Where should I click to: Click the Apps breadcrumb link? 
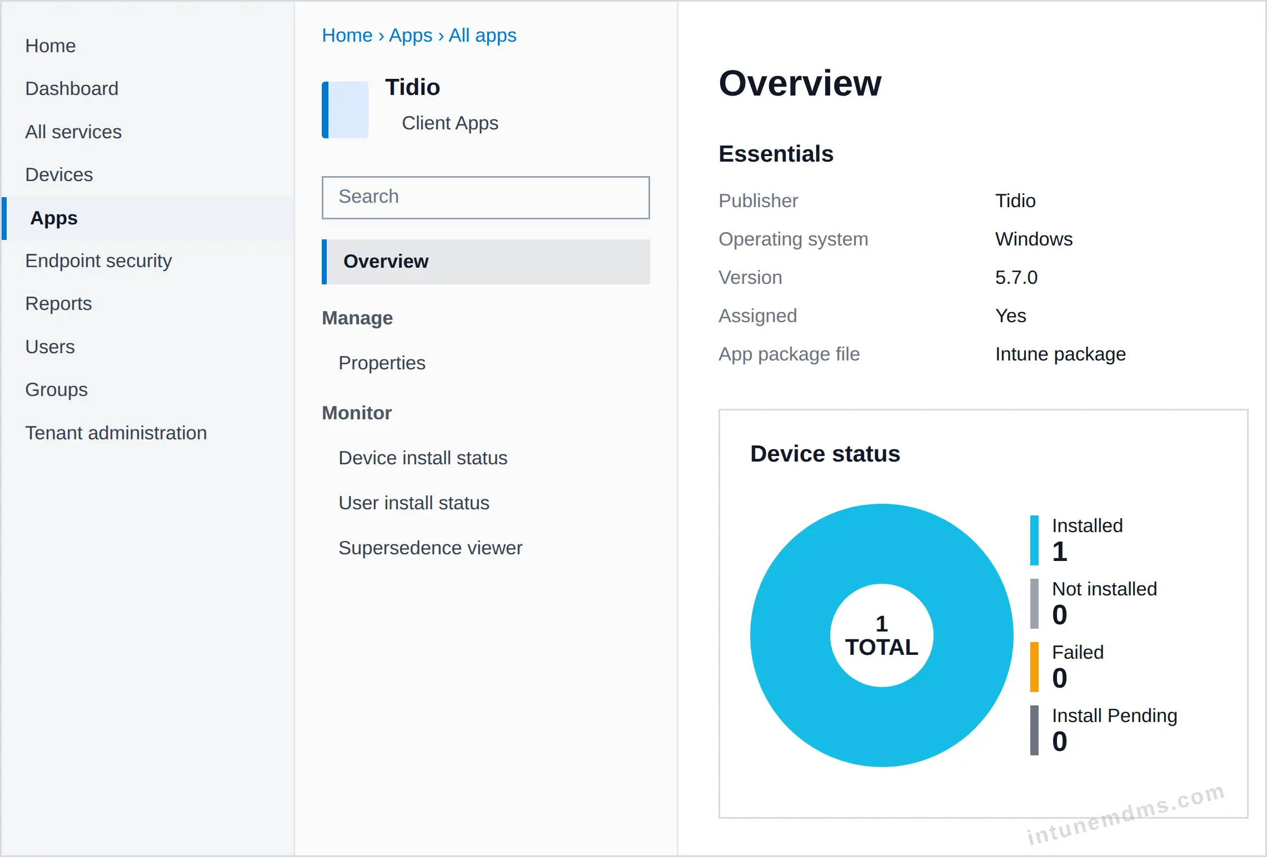pyautogui.click(x=411, y=35)
